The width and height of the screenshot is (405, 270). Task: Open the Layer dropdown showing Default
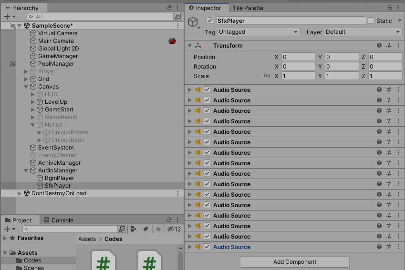click(x=363, y=32)
